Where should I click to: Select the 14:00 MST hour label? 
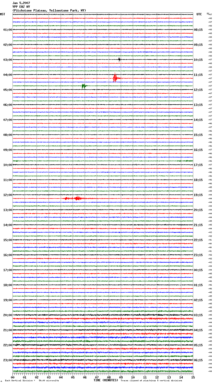pyautogui.click(x=8, y=225)
